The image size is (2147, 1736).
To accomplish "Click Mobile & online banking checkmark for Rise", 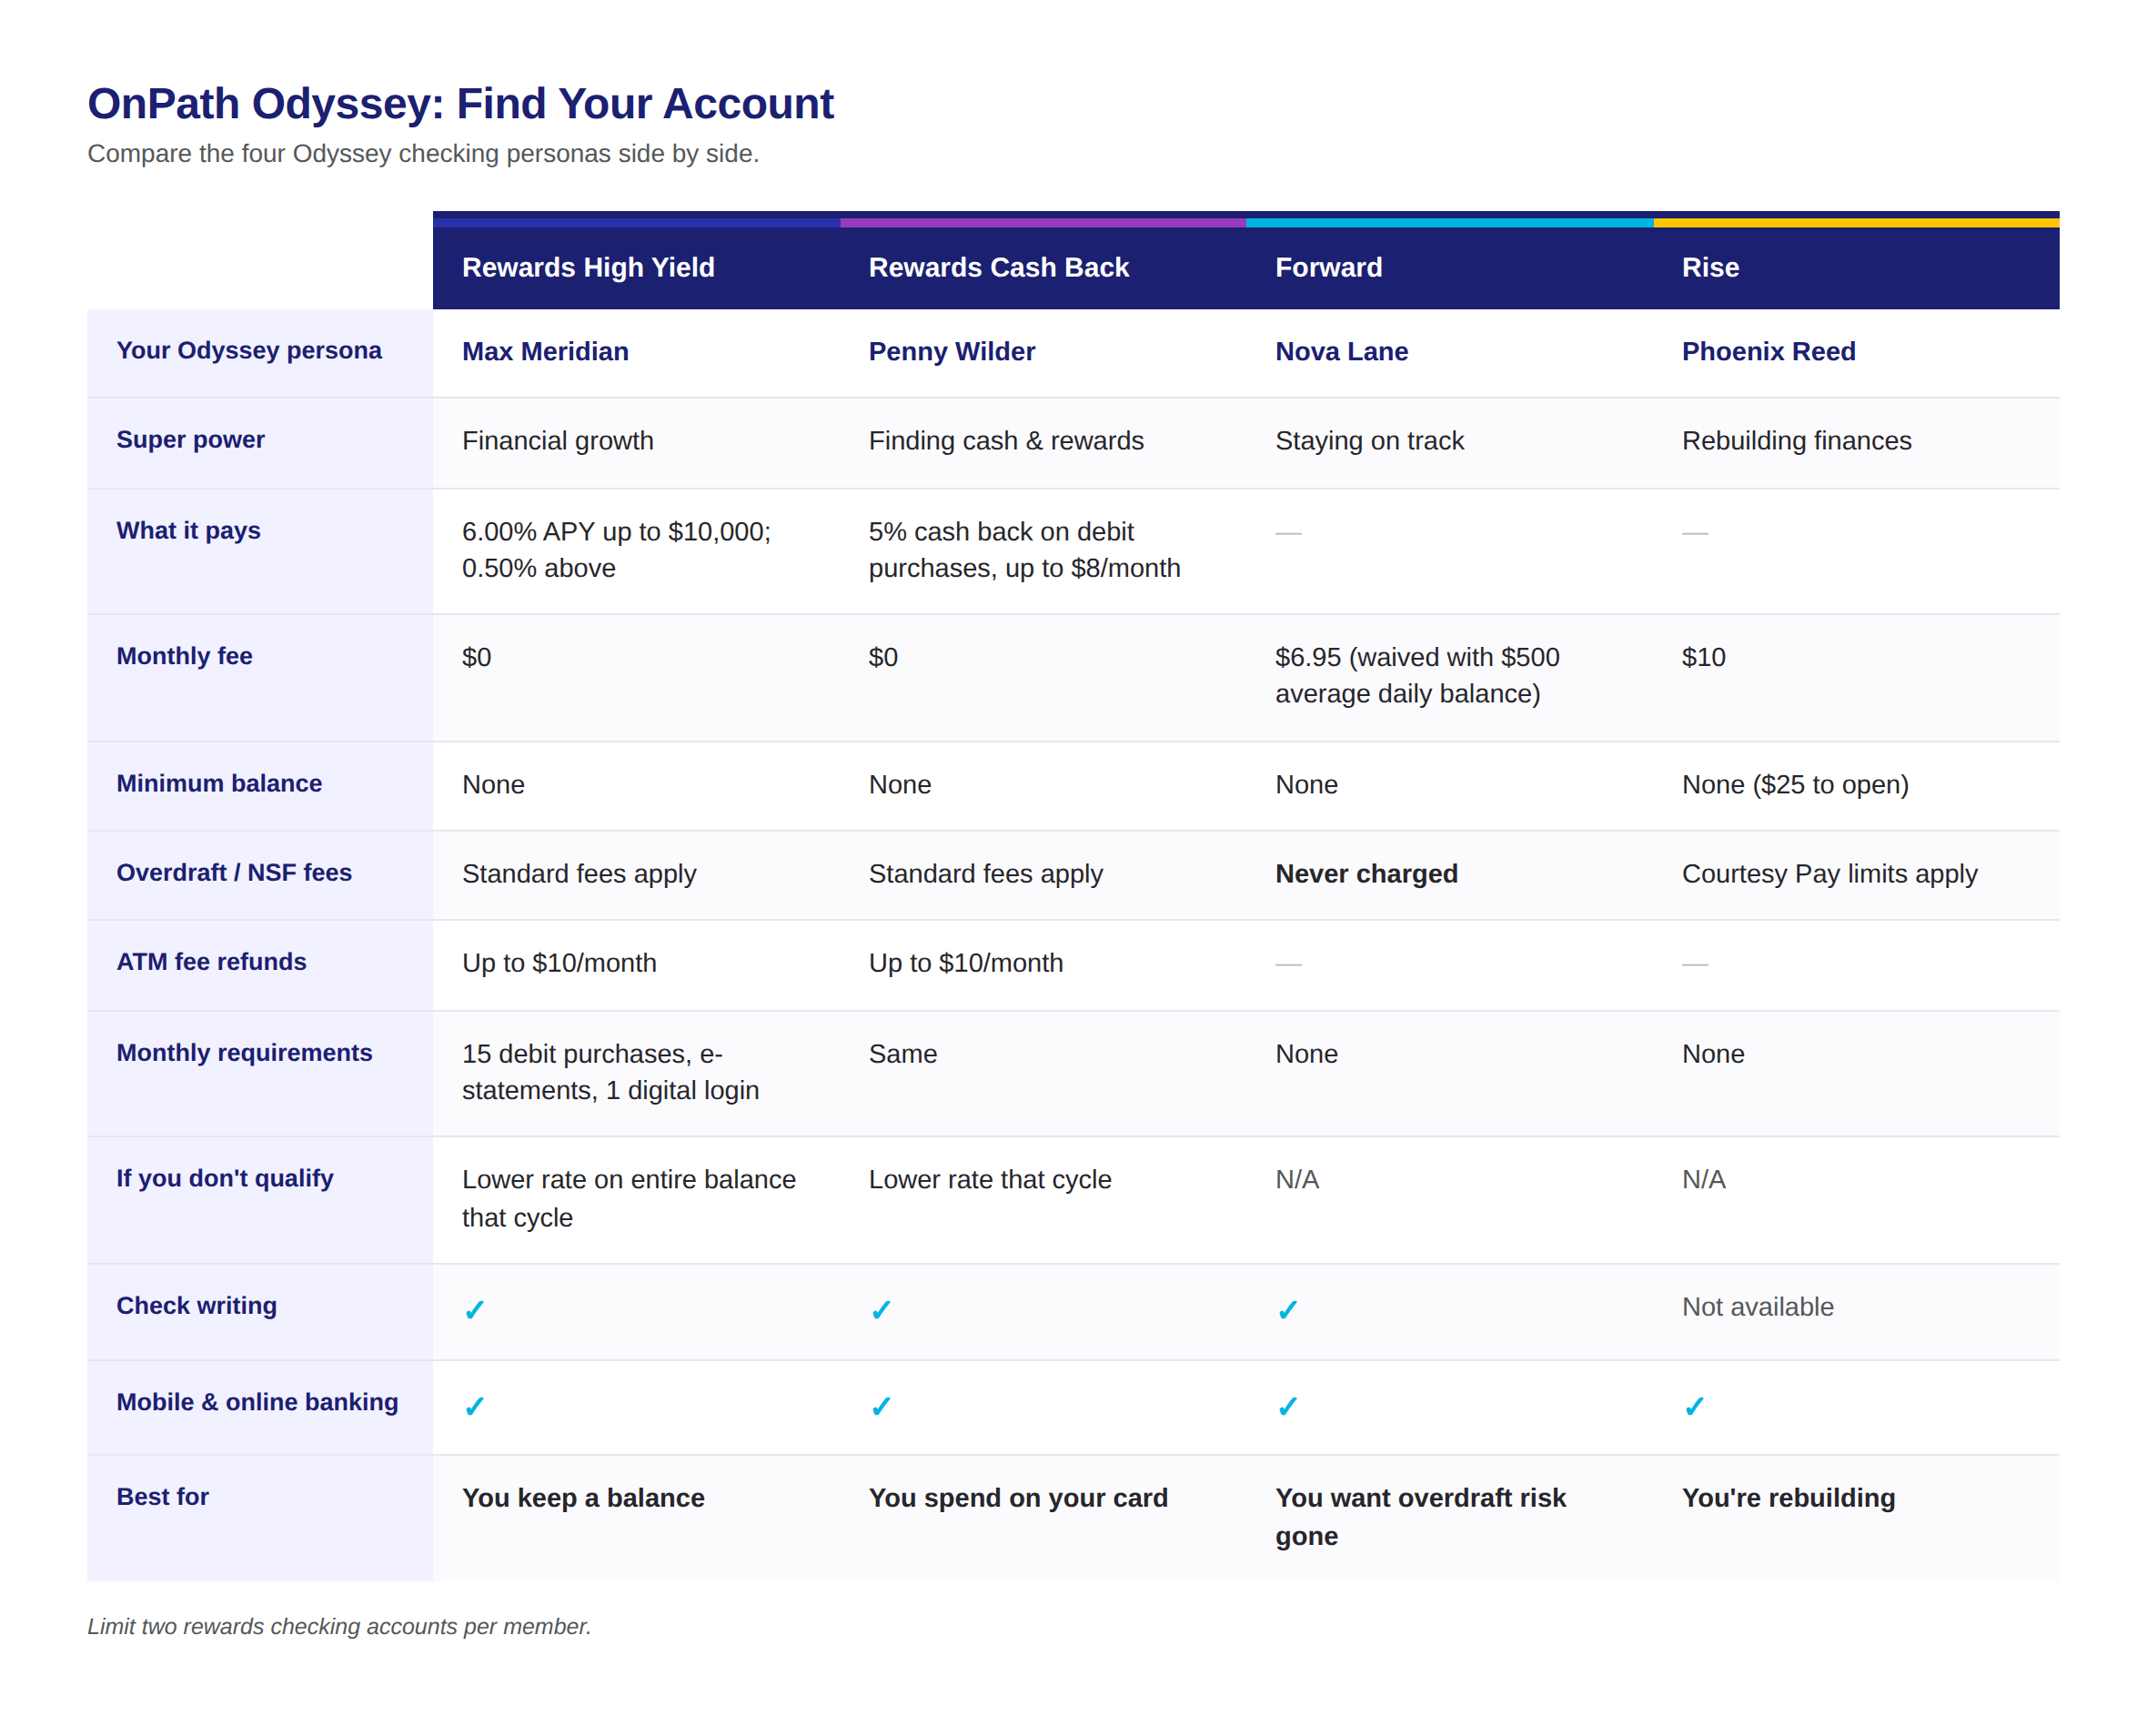I will pyautogui.click(x=1694, y=1406).
